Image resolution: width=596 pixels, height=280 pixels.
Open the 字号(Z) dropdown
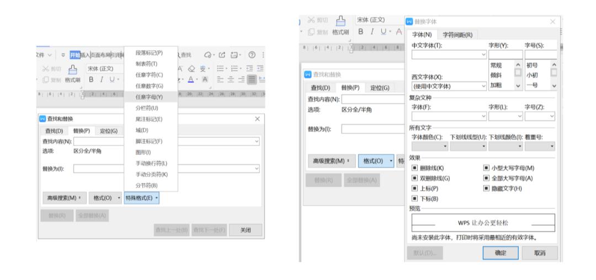540,116
